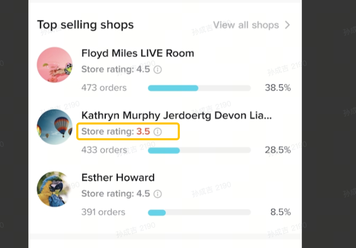Click the 391 orders count

click(x=103, y=213)
